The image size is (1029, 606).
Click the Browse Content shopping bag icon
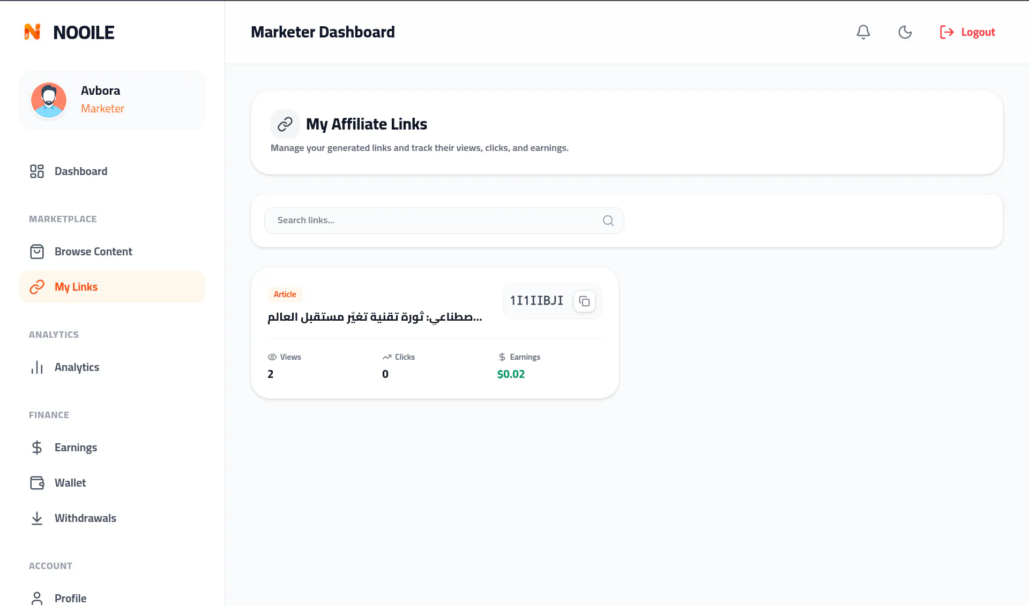click(x=37, y=252)
